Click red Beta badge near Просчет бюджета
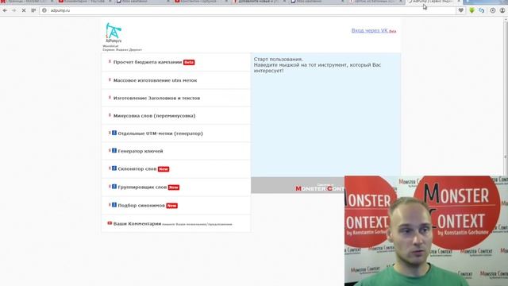 click(189, 62)
